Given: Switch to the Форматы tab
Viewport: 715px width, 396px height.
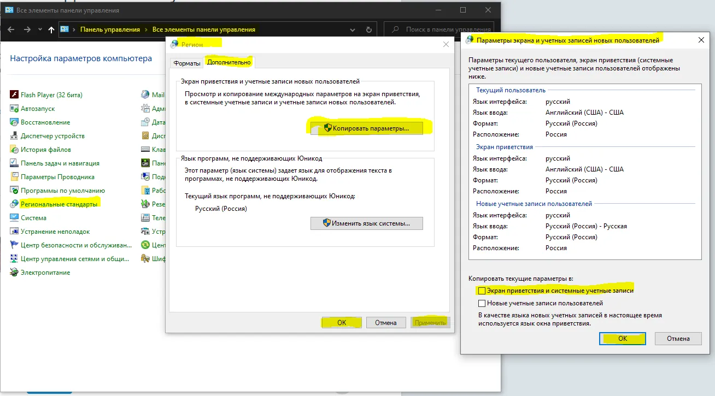Looking at the screenshot, I should coord(187,63).
